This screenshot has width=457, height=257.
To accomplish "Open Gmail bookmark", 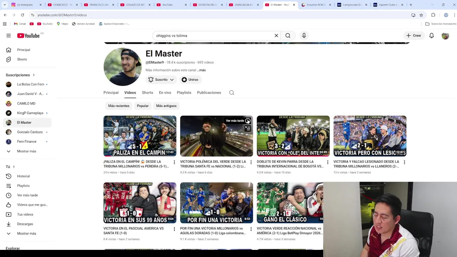I will pos(20,24).
